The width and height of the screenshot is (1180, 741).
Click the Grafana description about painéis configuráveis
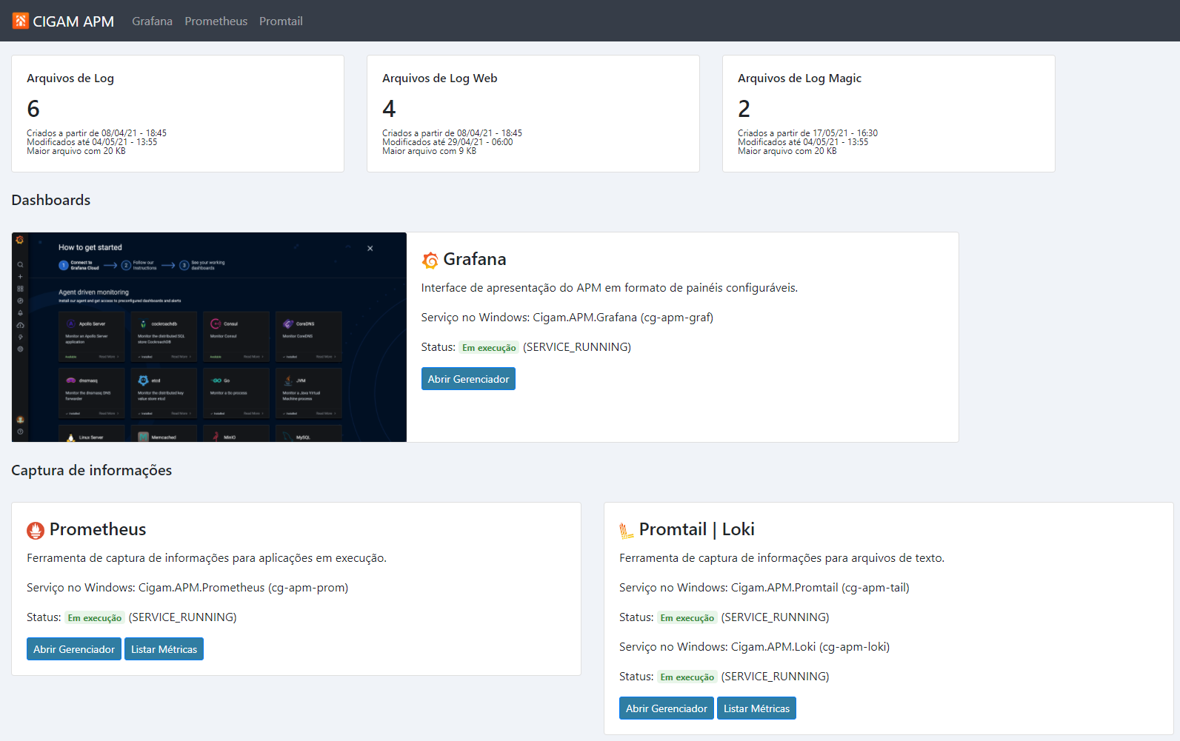click(x=610, y=288)
